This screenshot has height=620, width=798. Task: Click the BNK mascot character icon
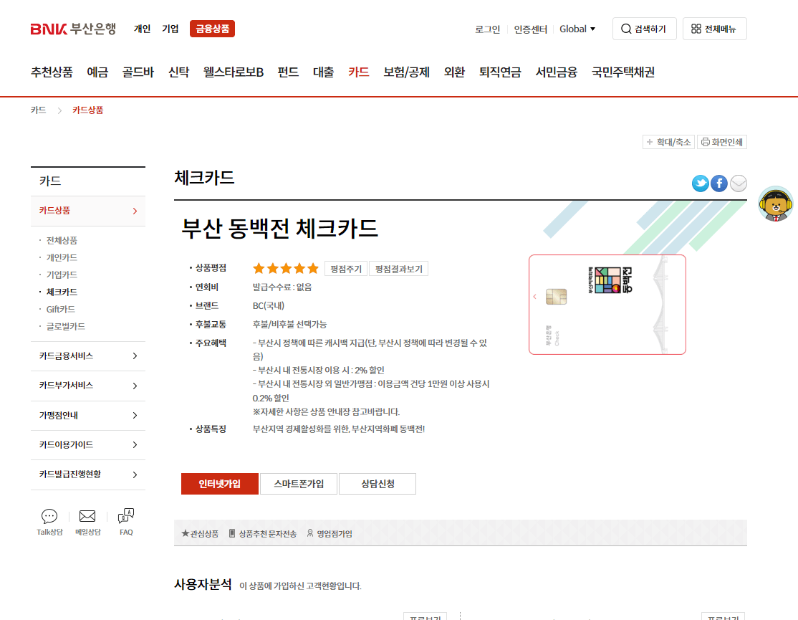(x=776, y=204)
